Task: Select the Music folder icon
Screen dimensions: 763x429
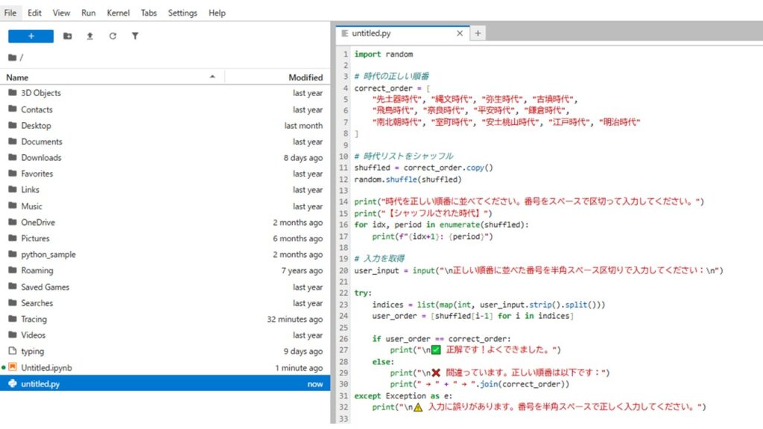Action: (13, 206)
